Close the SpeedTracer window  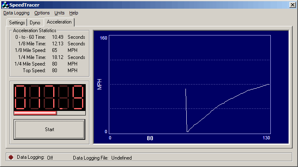tap(292, 5)
